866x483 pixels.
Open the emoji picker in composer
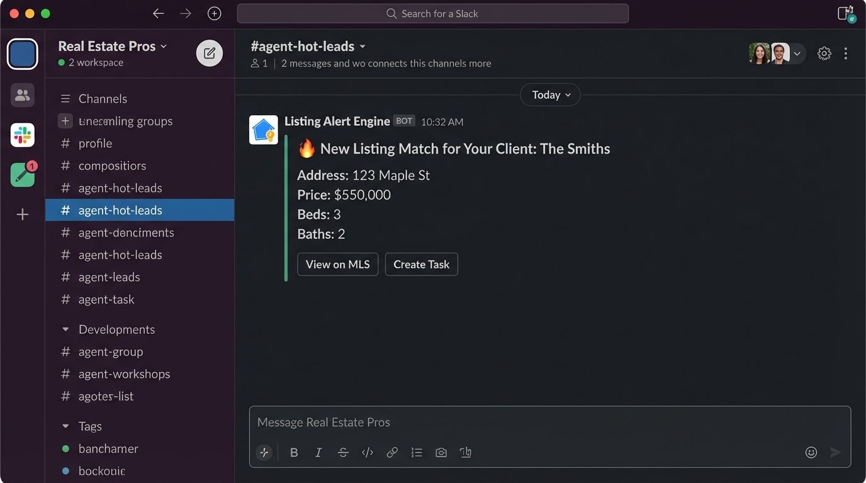click(x=811, y=452)
